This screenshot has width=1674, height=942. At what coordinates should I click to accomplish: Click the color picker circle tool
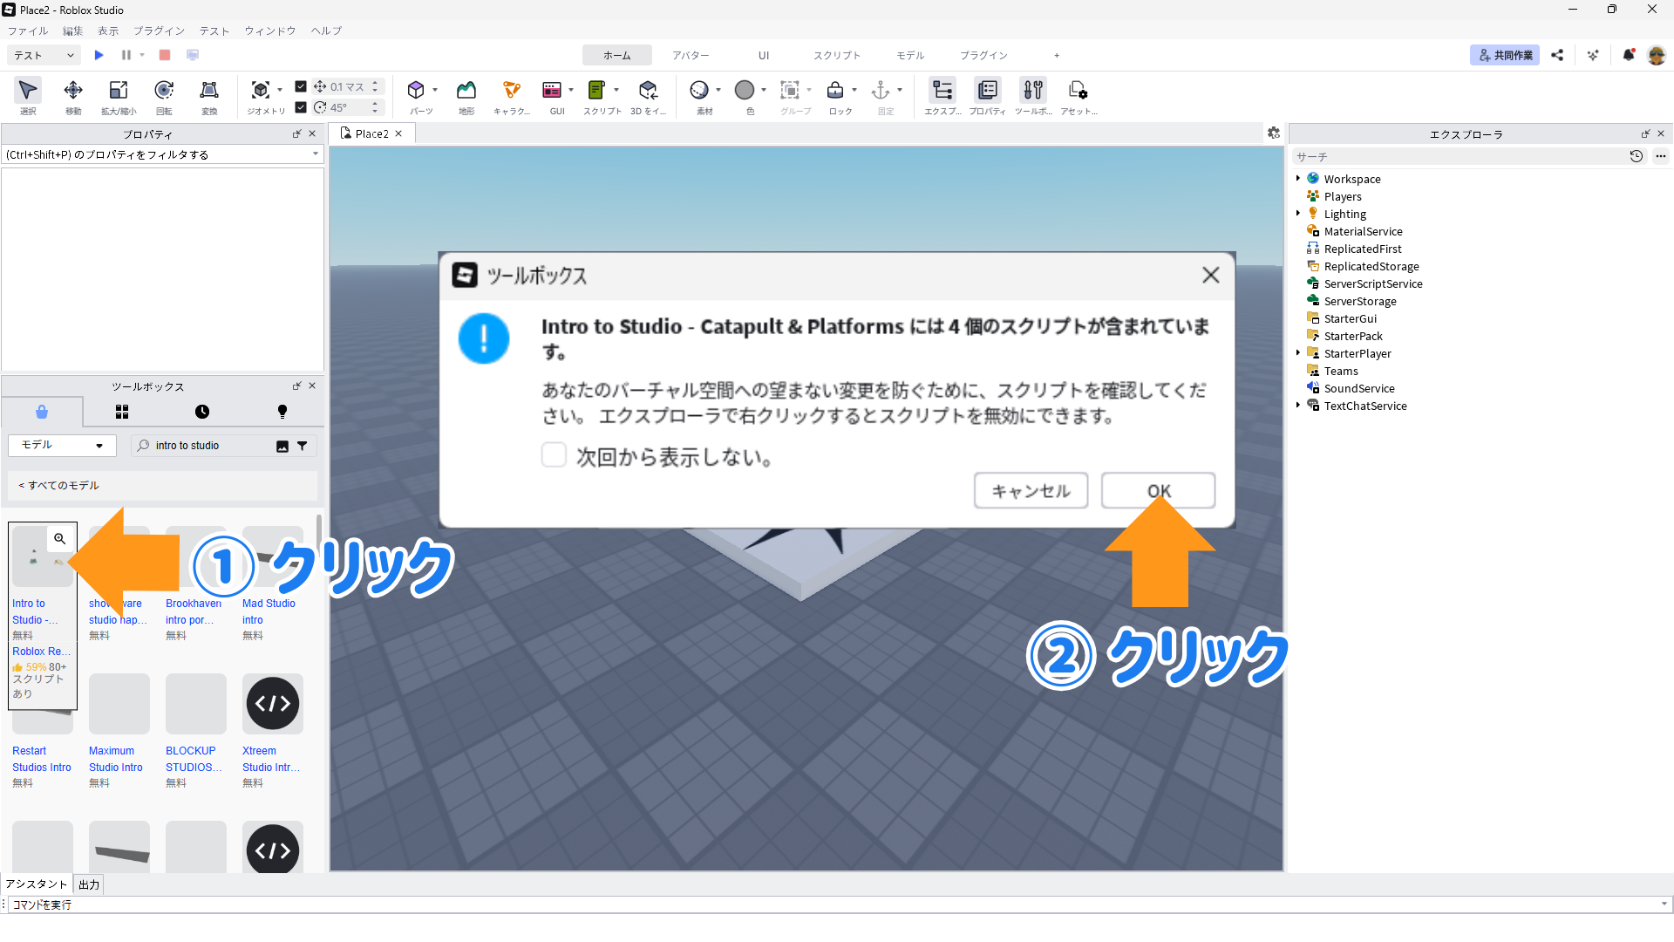(744, 90)
